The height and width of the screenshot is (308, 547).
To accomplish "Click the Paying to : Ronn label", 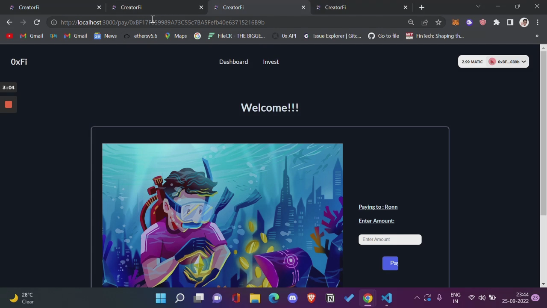I will [378, 207].
